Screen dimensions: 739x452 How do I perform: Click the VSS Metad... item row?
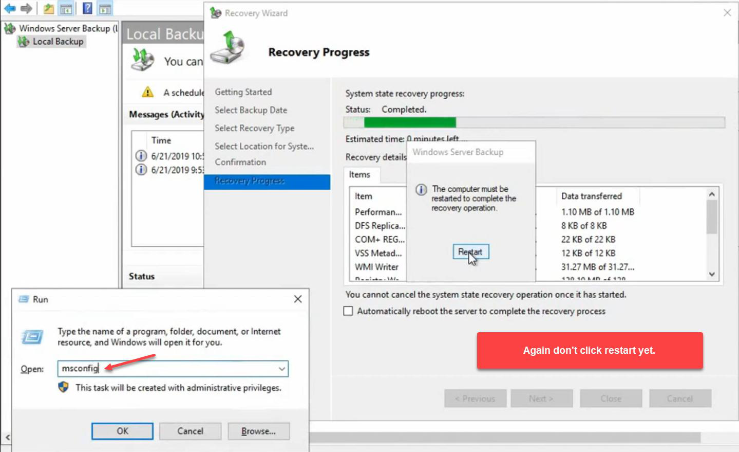click(378, 253)
